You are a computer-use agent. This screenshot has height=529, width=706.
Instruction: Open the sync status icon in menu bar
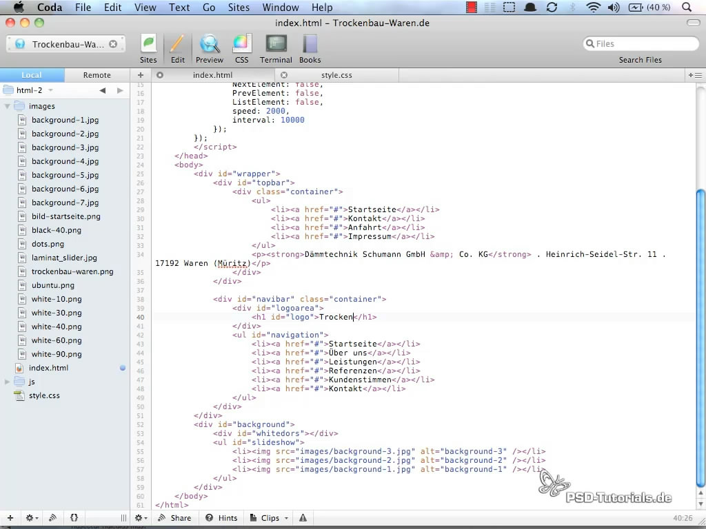pos(552,7)
